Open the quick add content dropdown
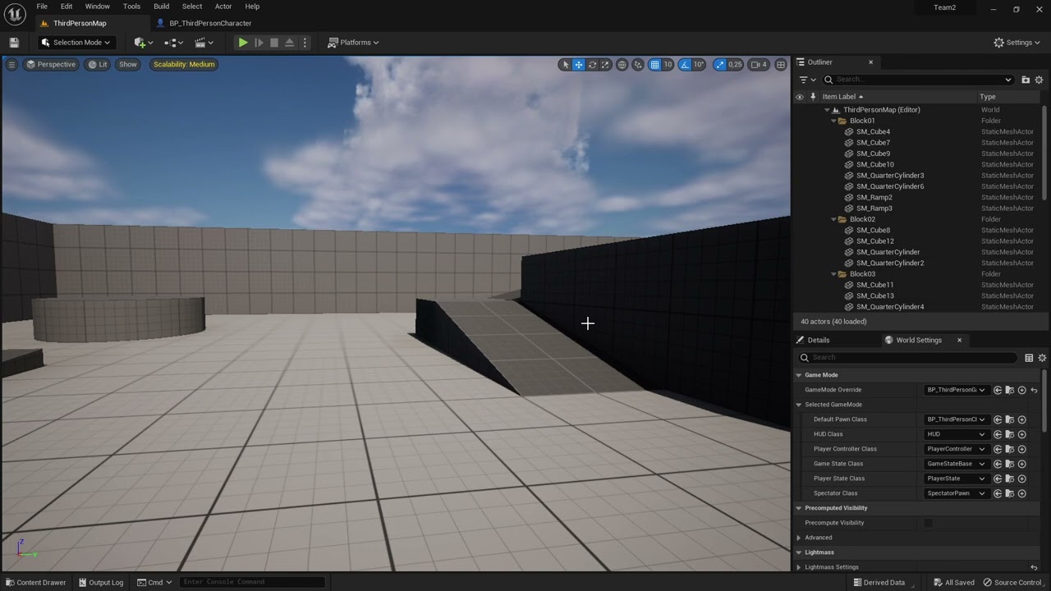Viewport: 1051px width, 591px height. point(144,43)
